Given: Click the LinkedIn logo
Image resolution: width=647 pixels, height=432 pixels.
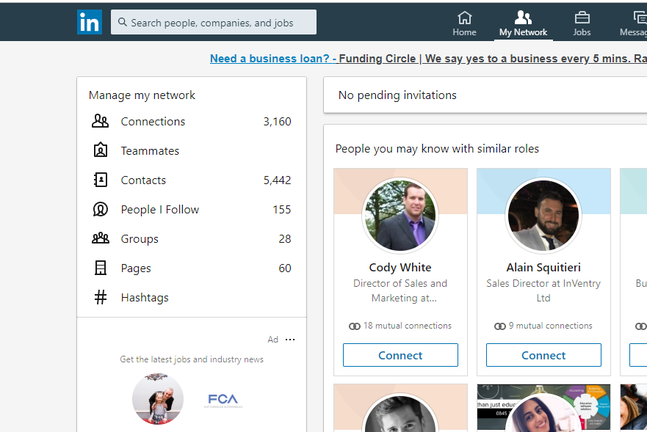Looking at the screenshot, I should coord(90,22).
